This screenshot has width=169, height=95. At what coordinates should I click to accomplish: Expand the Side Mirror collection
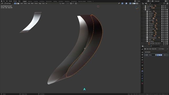click(x=145, y=13)
